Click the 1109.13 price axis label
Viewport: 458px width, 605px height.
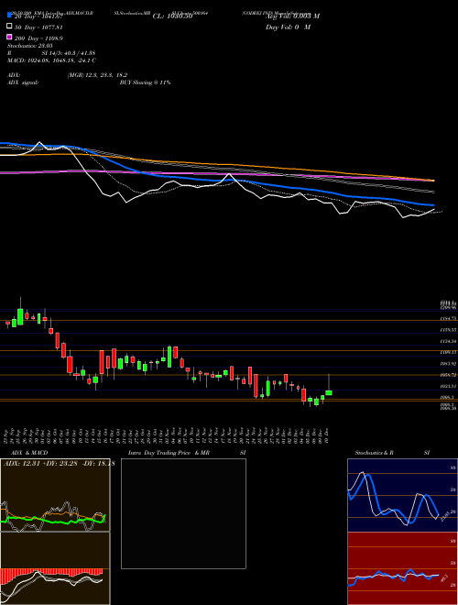pos(448,352)
